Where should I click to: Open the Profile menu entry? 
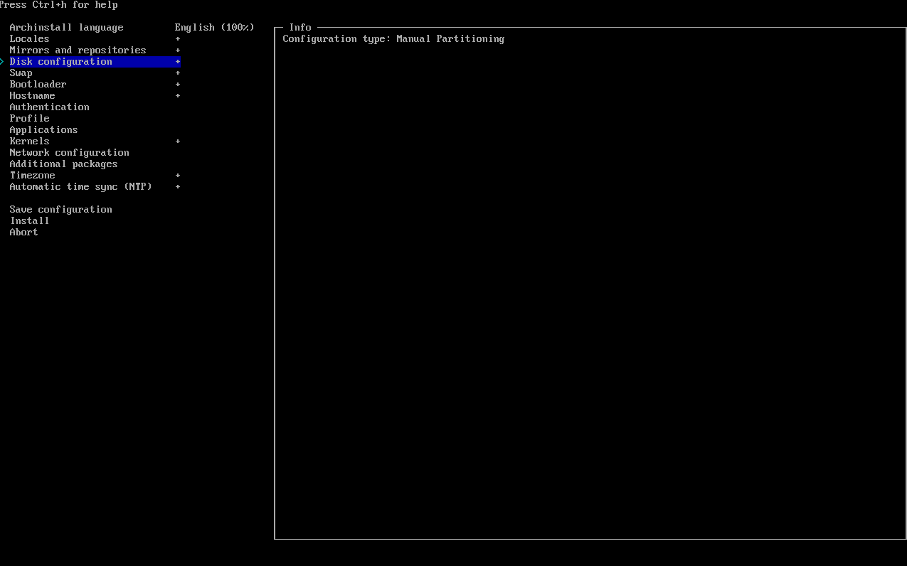(x=29, y=118)
